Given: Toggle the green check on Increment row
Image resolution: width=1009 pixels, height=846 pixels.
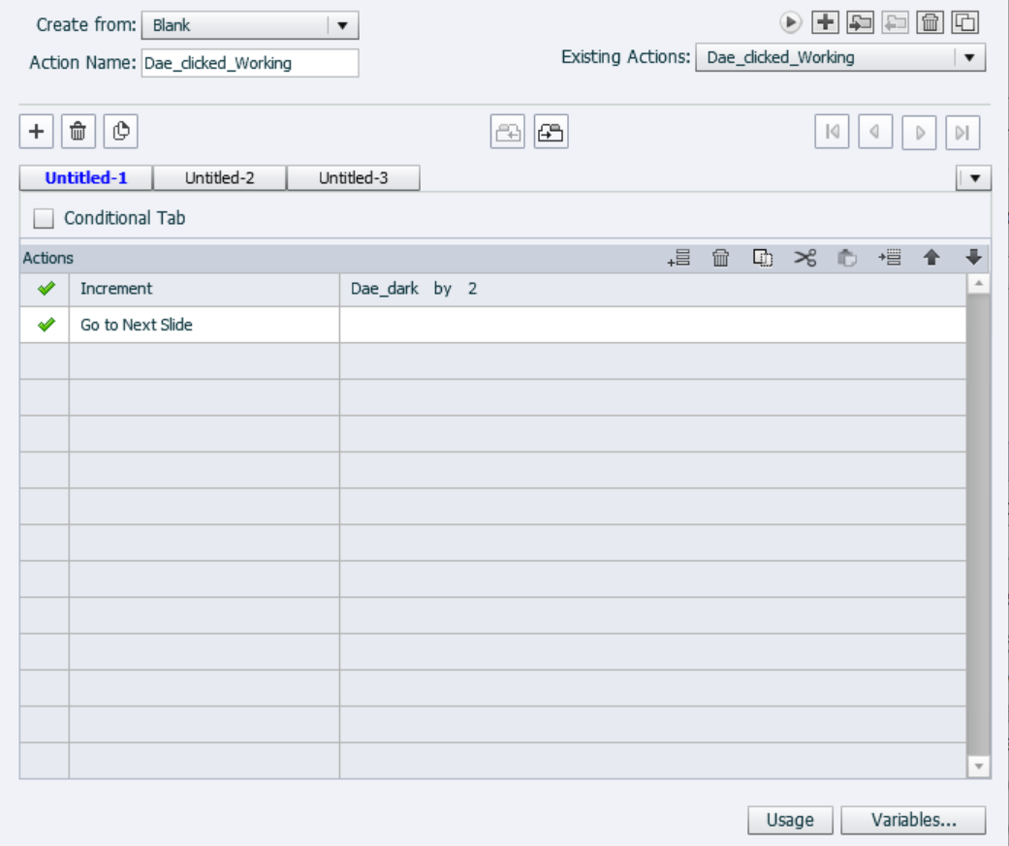Looking at the screenshot, I should point(45,289).
